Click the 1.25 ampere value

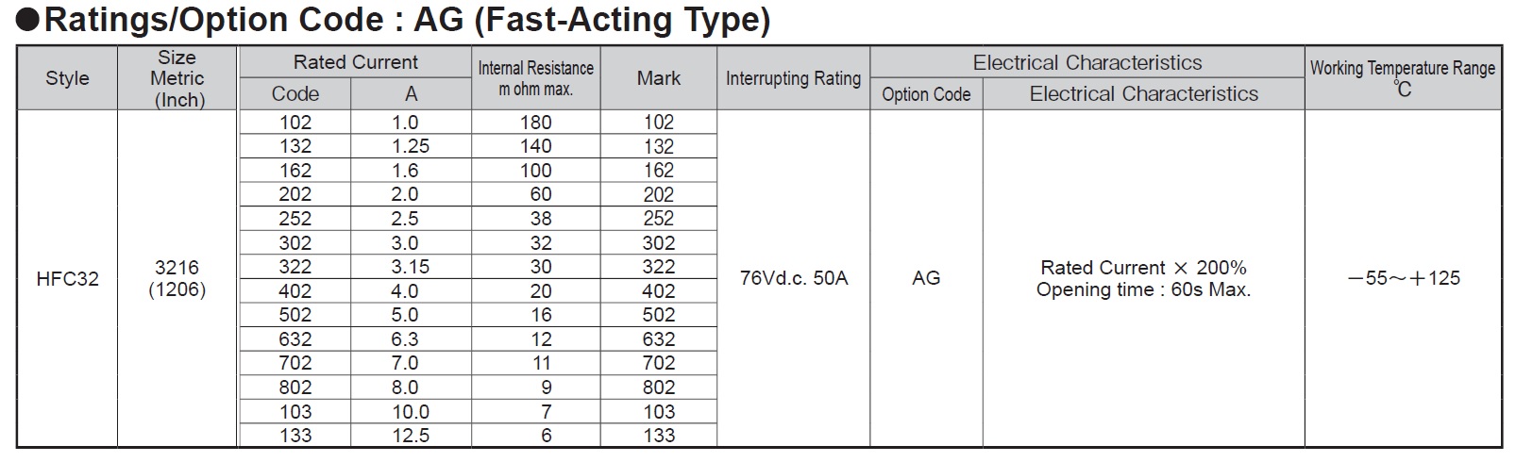pos(411,146)
